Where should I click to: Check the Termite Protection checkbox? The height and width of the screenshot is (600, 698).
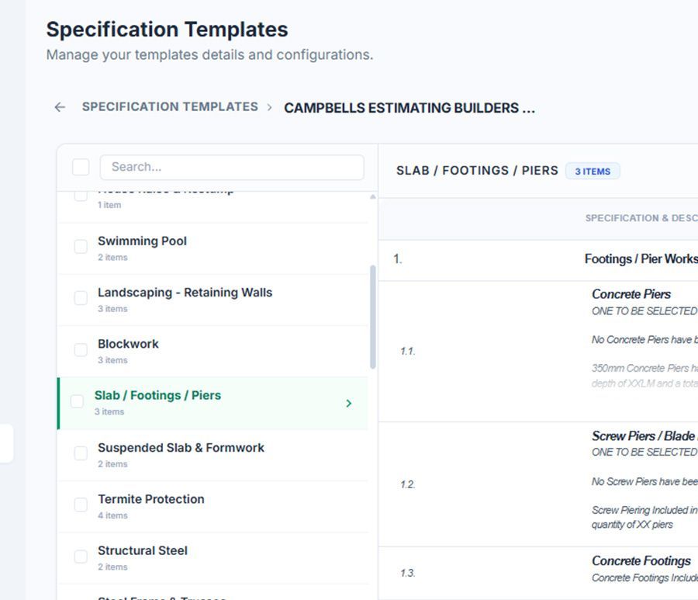81,505
